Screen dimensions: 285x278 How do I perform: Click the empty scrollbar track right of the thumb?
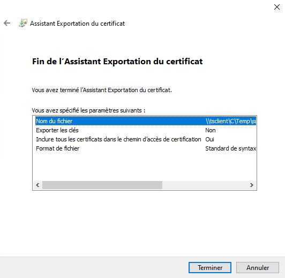(205, 185)
